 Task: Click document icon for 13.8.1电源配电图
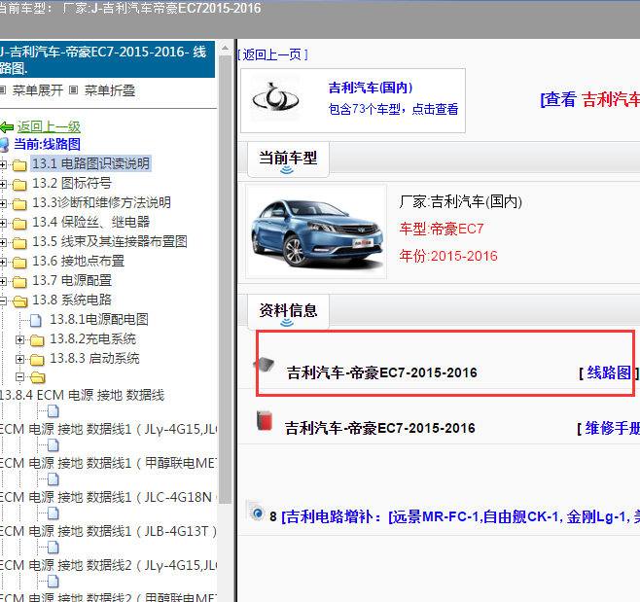(36, 320)
